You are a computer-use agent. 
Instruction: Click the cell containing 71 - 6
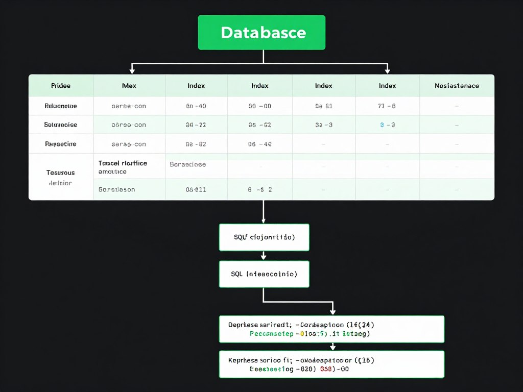pyautogui.click(x=387, y=106)
